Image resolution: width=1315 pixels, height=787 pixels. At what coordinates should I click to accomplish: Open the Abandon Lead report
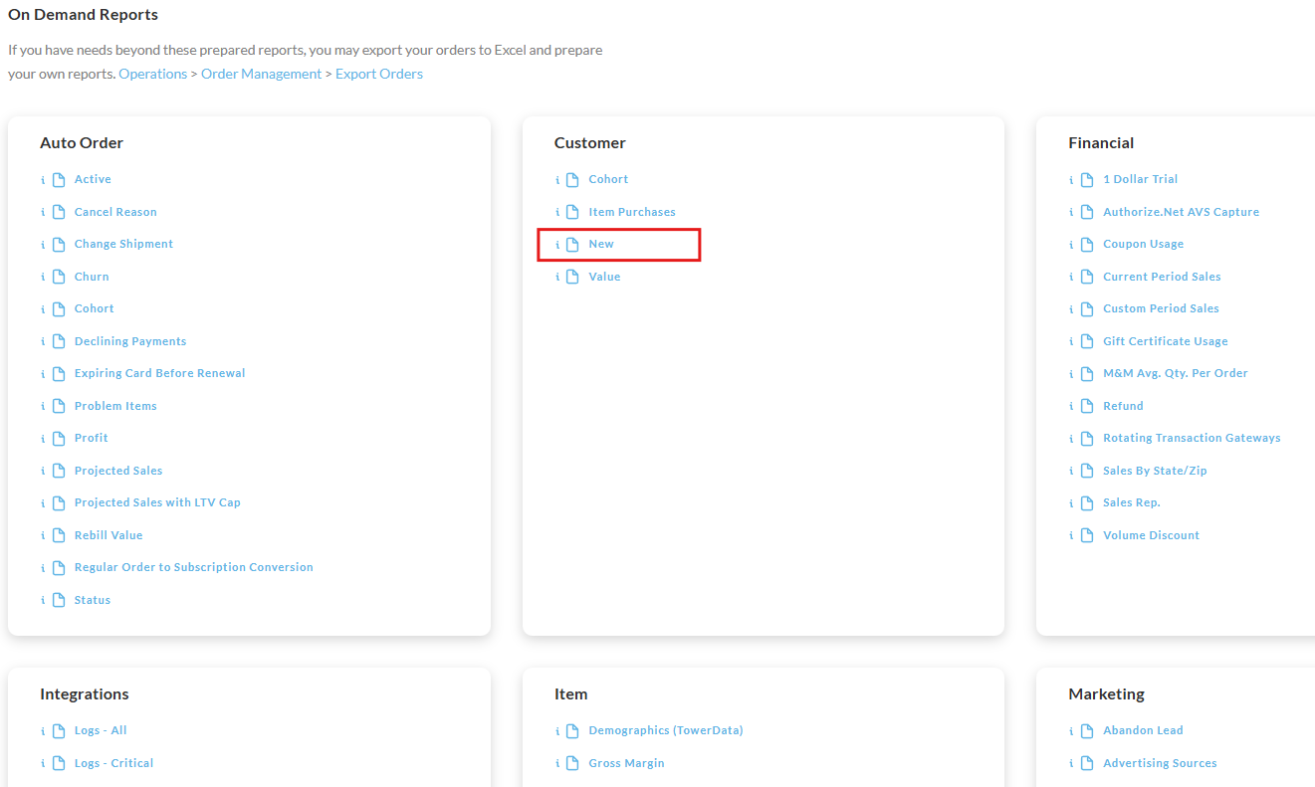(x=1143, y=730)
